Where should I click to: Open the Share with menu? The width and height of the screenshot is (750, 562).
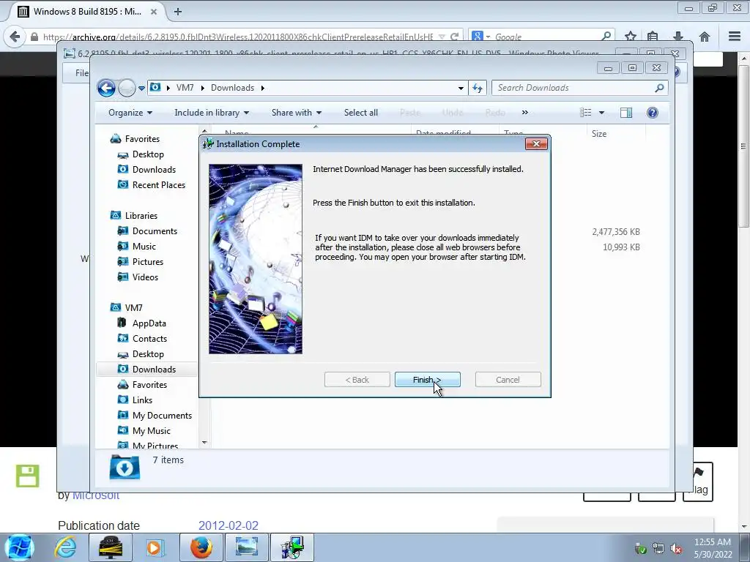pyautogui.click(x=297, y=113)
